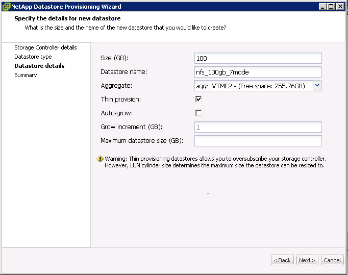Enable the Auto-grow checkbox
The image size is (348, 275).
click(198, 113)
